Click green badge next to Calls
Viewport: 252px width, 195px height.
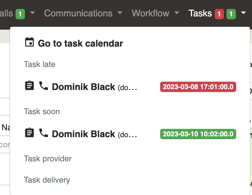click(20, 14)
